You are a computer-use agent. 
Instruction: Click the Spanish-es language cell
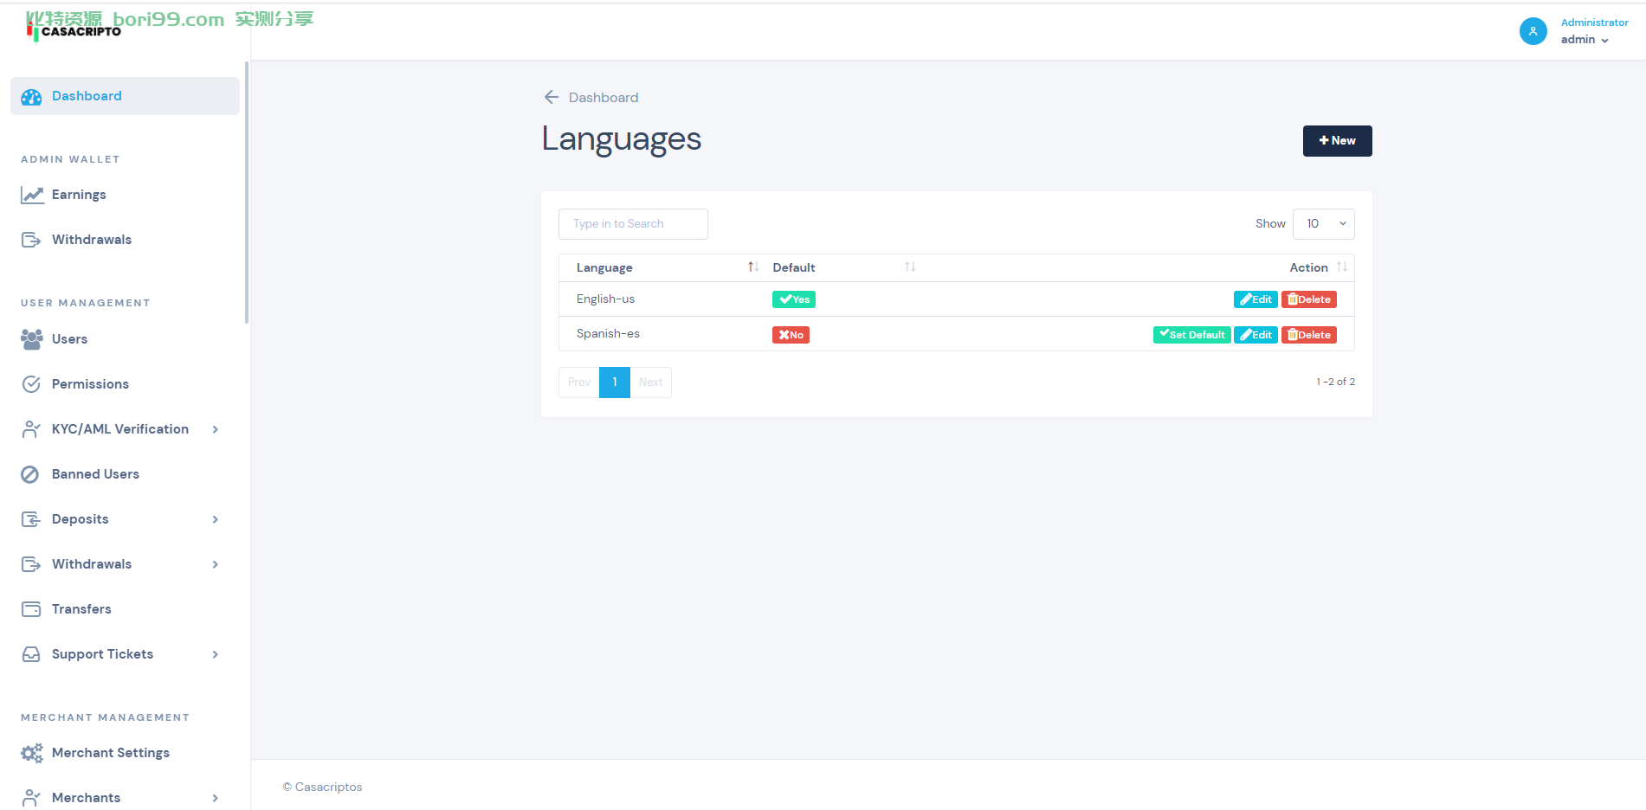(x=608, y=333)
